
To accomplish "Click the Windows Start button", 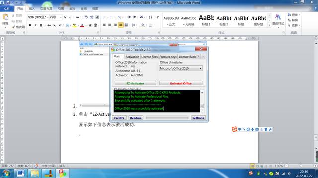I will point(6,174).
